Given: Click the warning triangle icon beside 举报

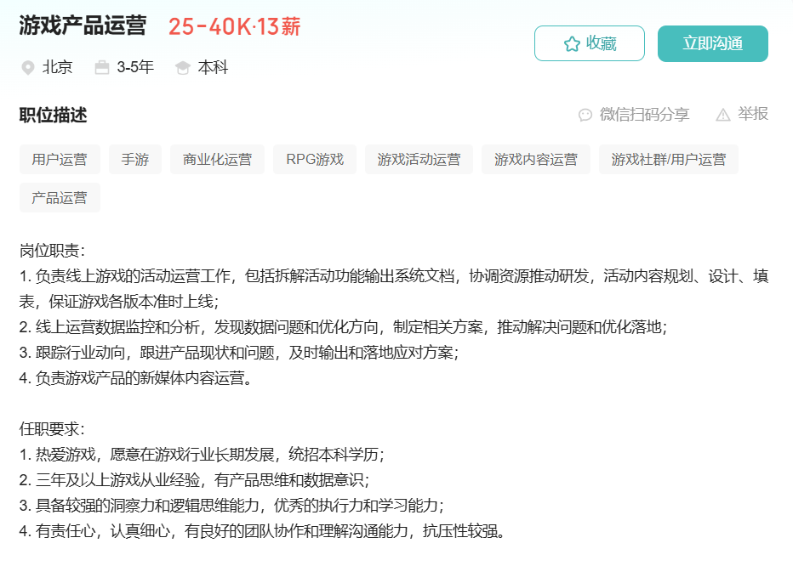Looking at the screenshot, I should (x=723, y=115).
